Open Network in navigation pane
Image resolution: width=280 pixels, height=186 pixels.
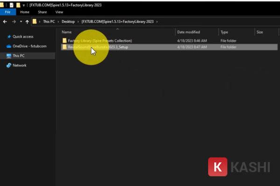pos(19,66)
